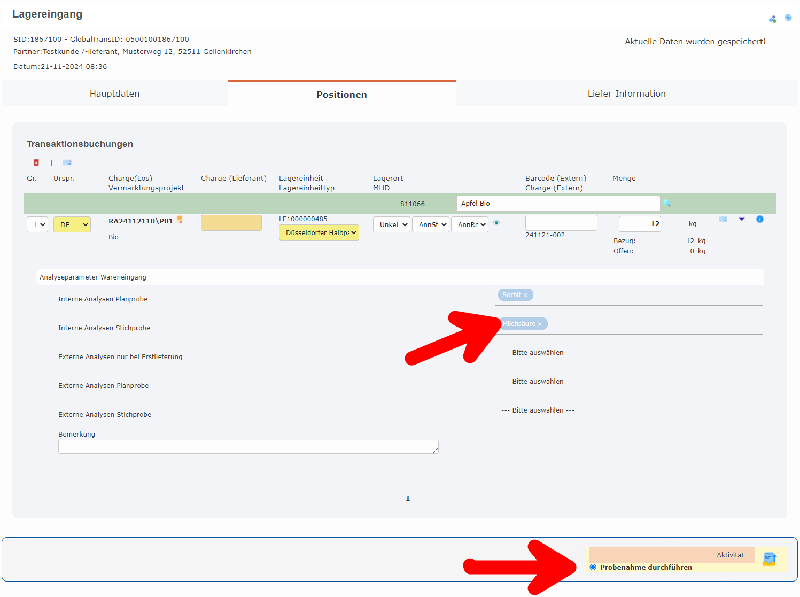Viewport: 800px width, 597px height.
Task: Click the blue down-triangle icon in position row
Action: point(742,219)
